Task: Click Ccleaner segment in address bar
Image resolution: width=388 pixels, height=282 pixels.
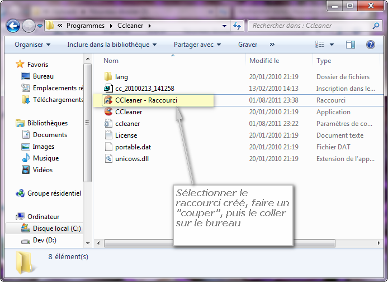Action: (x=130, y=26)
